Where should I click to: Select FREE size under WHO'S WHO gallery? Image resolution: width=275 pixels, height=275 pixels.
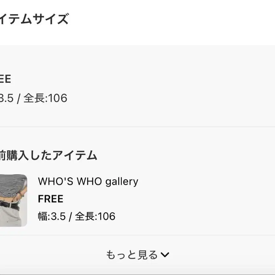click(50, 199)
